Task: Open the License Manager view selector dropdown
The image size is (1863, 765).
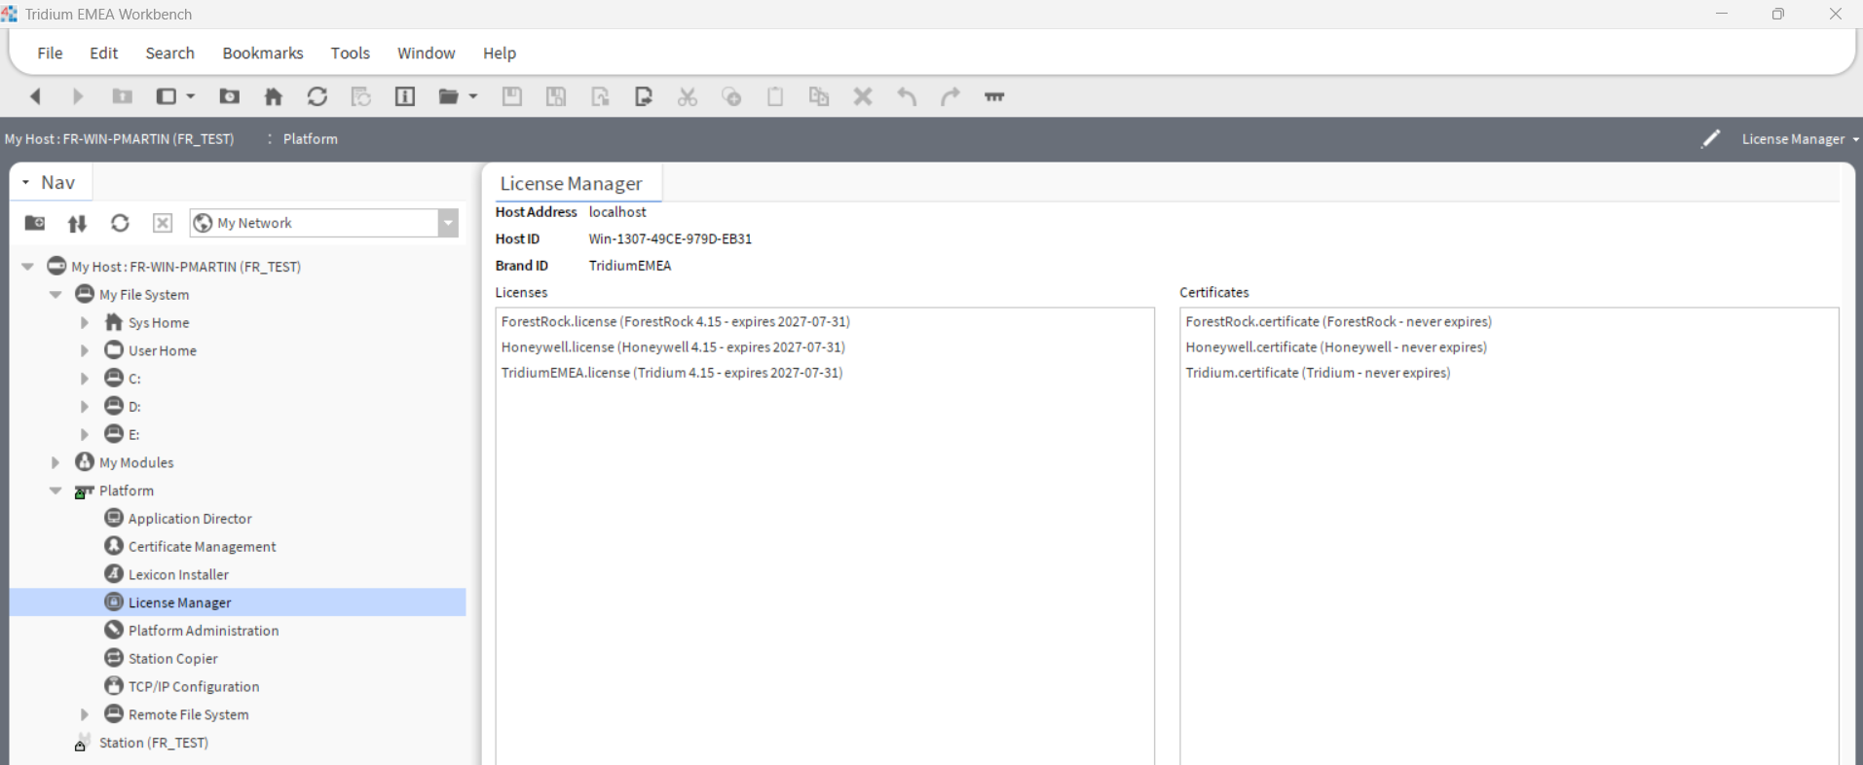Action: coord(1800,139)
